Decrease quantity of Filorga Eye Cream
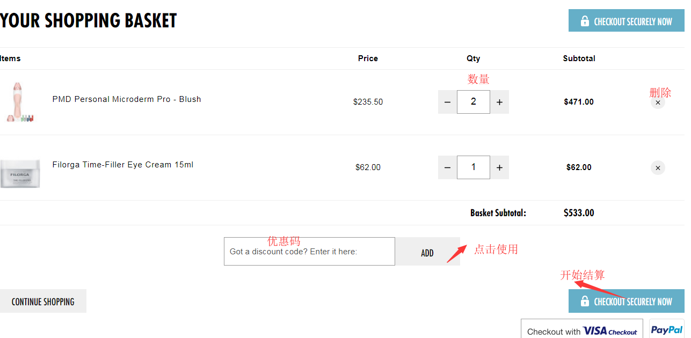This screenshot has width=691, height=338. 447,167
